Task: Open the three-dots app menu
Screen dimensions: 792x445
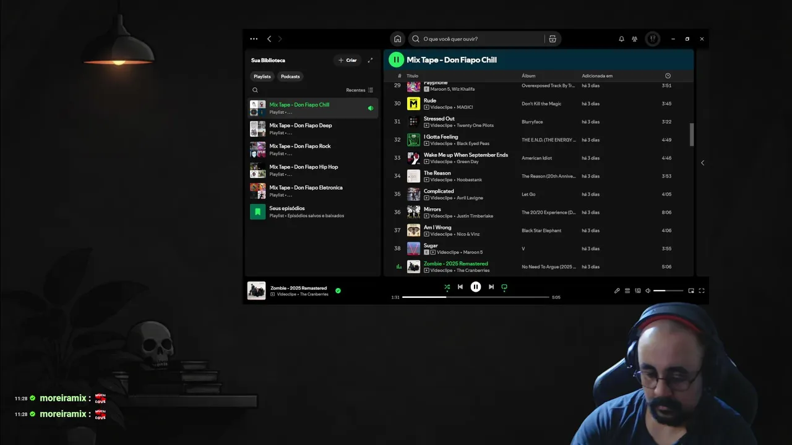Action: click(254, 39)
